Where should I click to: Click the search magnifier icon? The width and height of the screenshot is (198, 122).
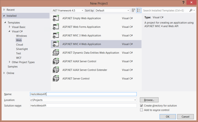coord(191,10)
